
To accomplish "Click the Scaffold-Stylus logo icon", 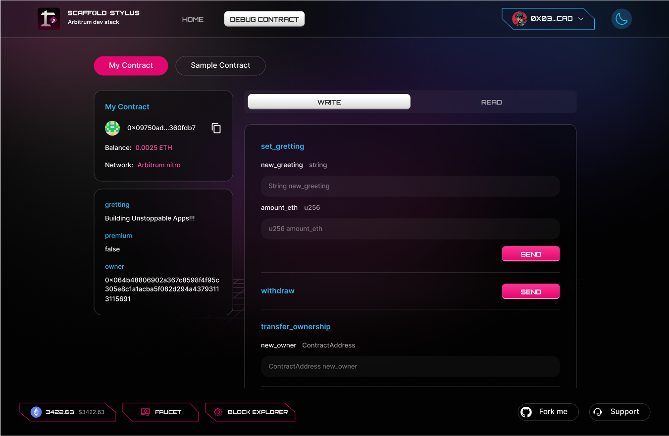I will (49, 19).
